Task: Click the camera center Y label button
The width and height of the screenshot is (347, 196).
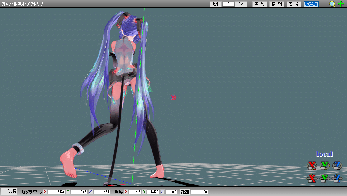Action: click(x=68, y=192)
